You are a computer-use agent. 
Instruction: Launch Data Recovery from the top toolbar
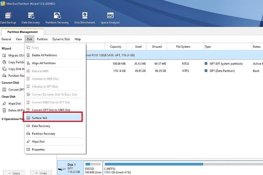[31, 18]
